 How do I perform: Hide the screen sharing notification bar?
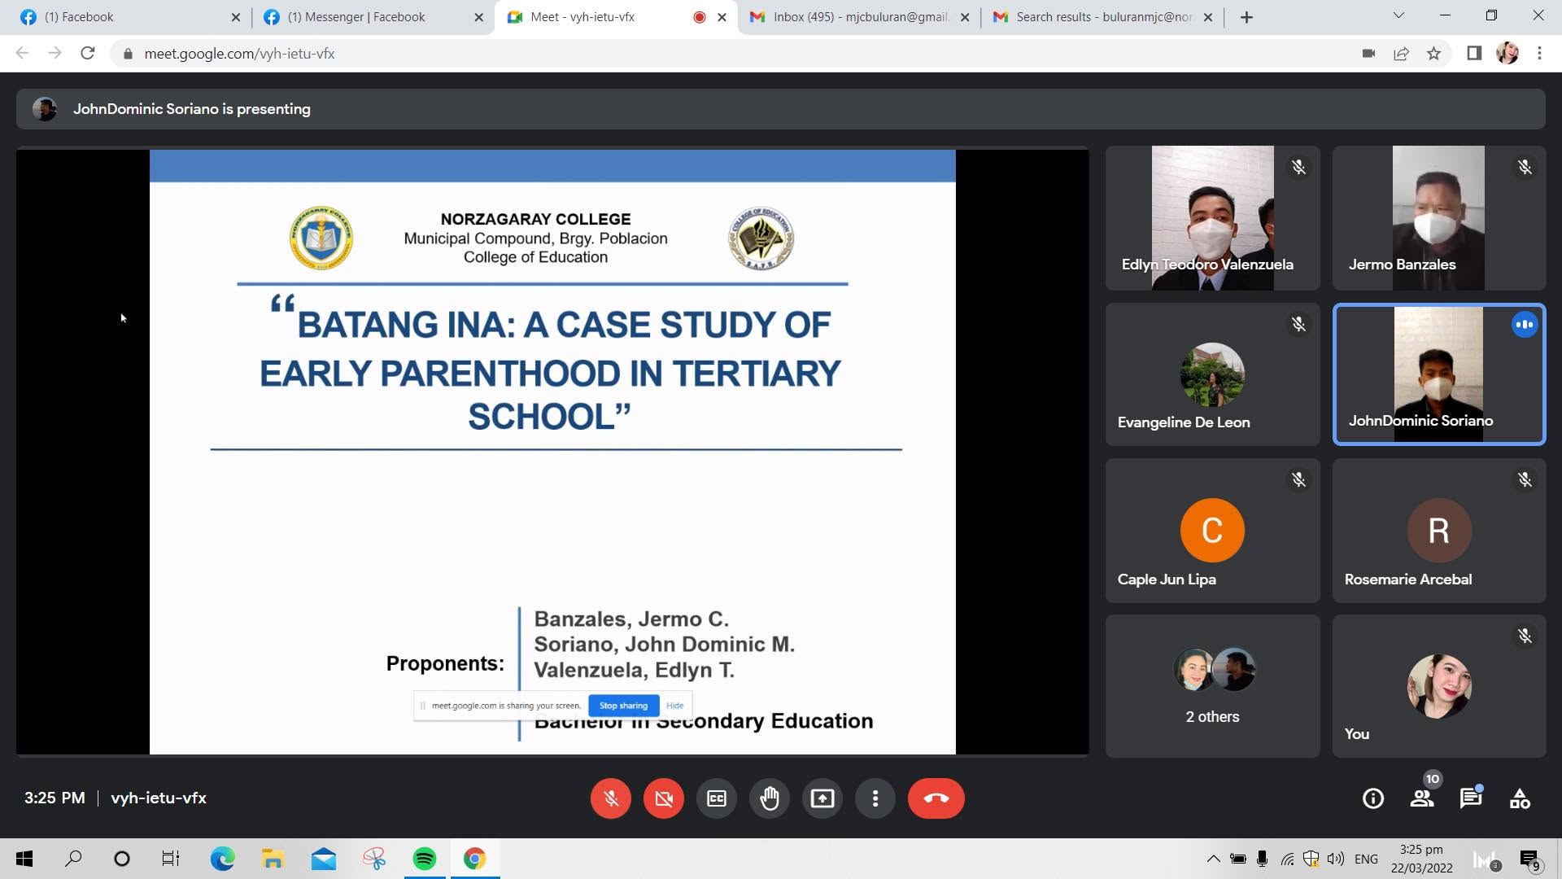pyautogui.click(x=674, y=706)
